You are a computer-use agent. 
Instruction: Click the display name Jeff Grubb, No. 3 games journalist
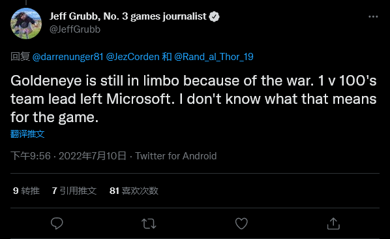click(128, 16)
